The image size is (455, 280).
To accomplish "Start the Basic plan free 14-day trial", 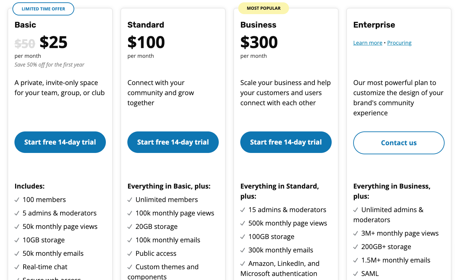I will pos(60,142).
